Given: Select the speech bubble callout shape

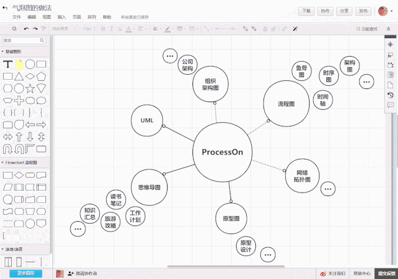Looking at the screenshot, I should coord(41,100).
